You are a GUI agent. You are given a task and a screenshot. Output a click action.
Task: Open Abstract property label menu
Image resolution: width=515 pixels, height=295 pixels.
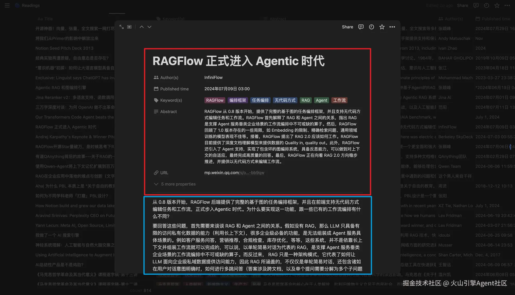[168, 112]
